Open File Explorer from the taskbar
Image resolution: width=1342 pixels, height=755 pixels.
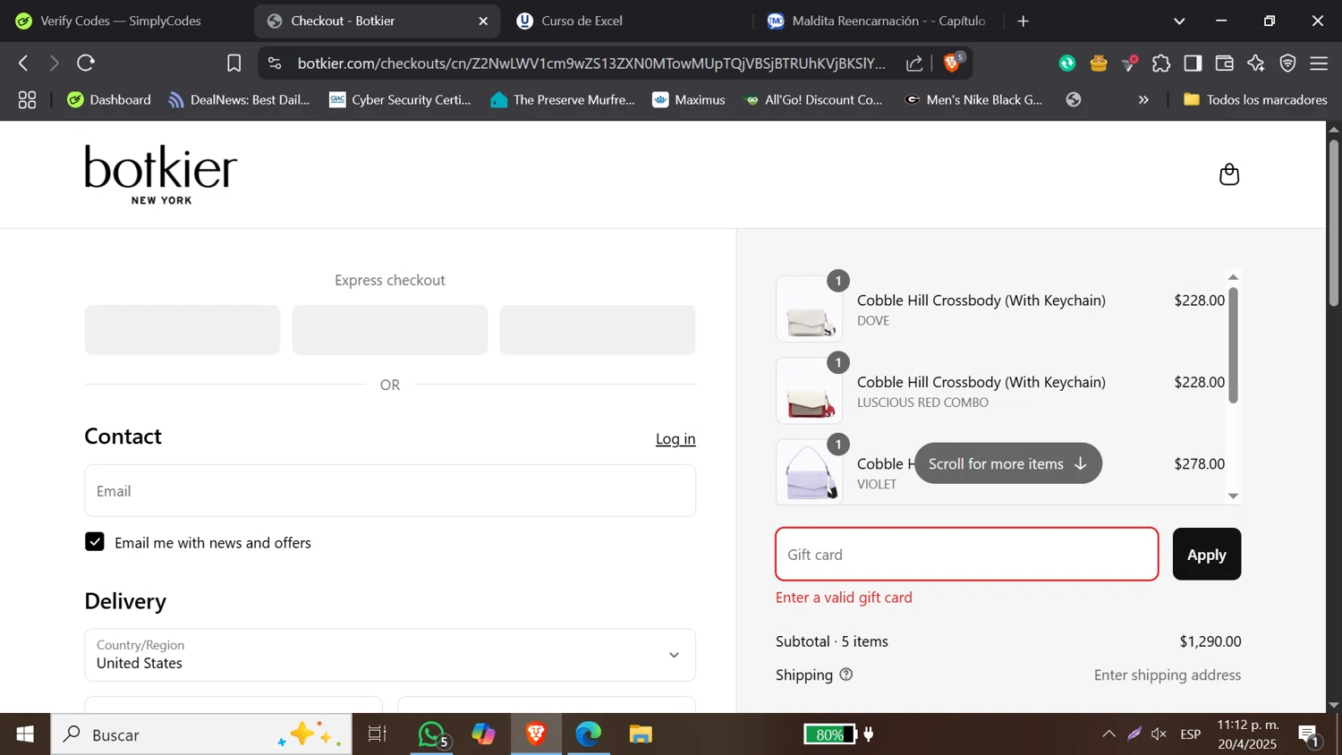click(x=641, y=734)
